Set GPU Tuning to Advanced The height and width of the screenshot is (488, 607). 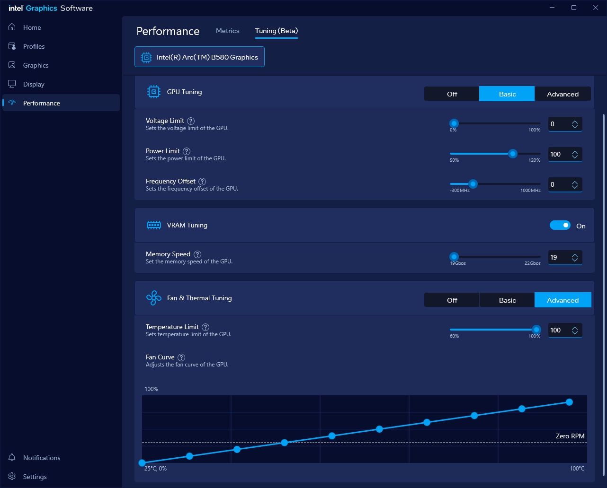click(x=563, y=94)
